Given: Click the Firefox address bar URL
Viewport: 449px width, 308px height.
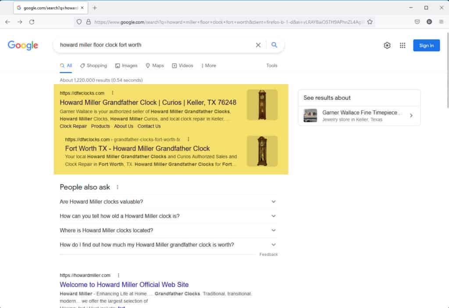Looking at the screenshot, I should pyautogui.click(x=228, y=22).
